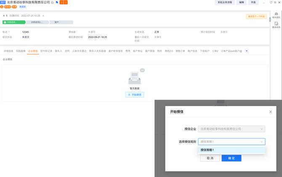Click the date value 2022-09-21 18:25
Viewport: 282px width, 177px height.
pos(98,37)
